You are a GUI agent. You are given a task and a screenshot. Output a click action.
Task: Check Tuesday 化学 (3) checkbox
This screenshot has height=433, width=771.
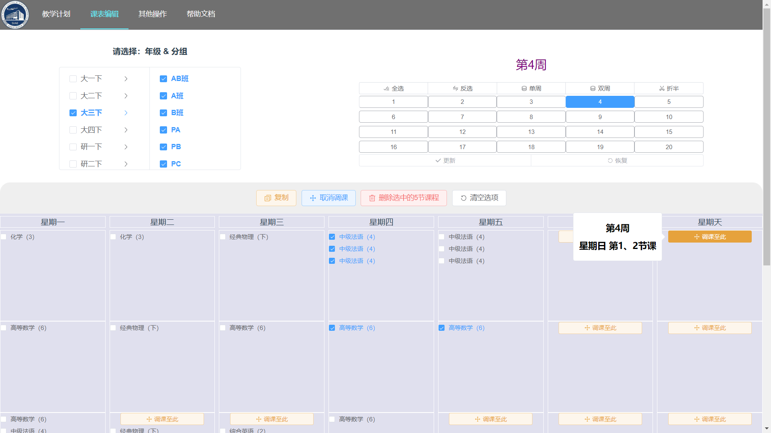pyautogui.click(x=113, y=237)
